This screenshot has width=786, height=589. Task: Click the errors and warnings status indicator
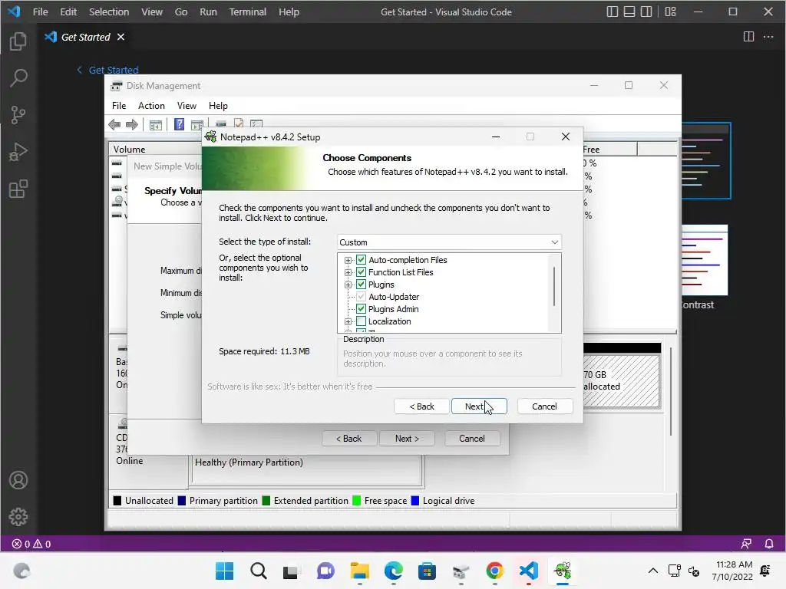[31, 544]
